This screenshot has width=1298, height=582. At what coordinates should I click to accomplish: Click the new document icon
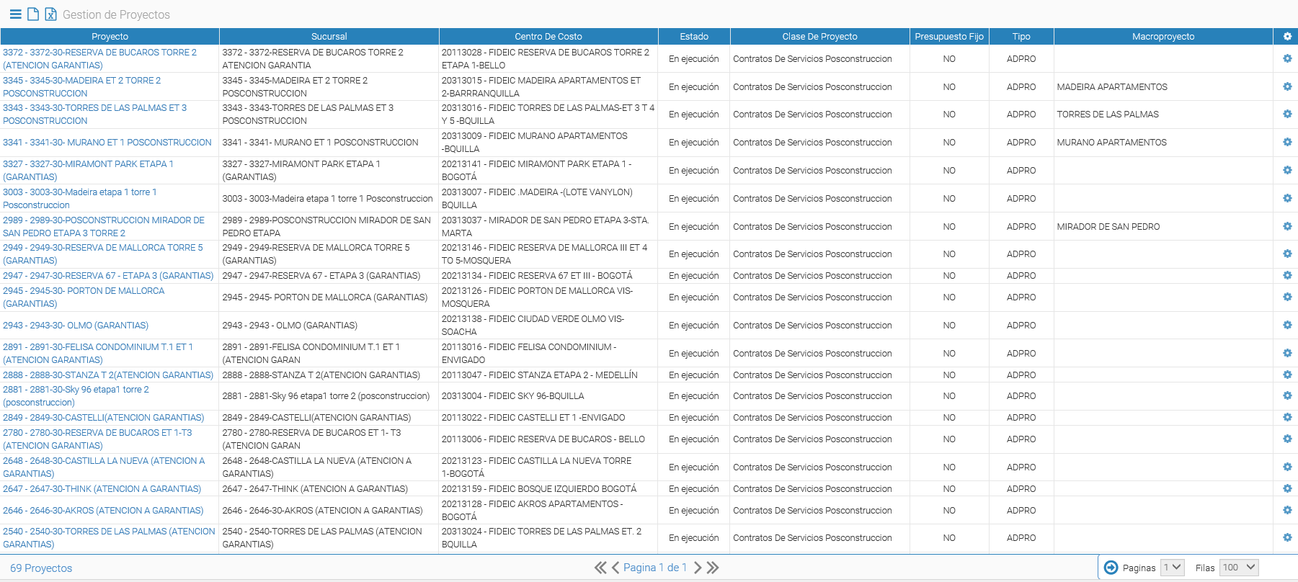(x=33, y=14)
